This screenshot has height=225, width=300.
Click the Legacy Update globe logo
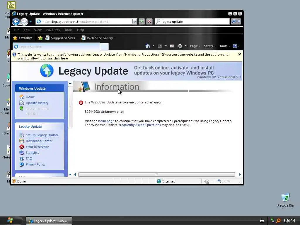point(47,71)
